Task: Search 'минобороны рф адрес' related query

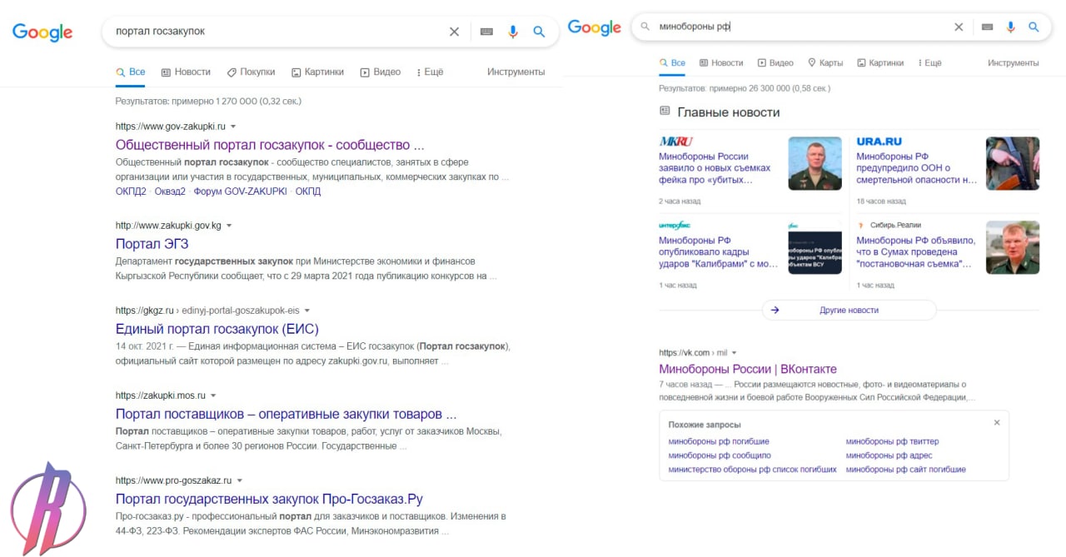Action: click(889, 455)
